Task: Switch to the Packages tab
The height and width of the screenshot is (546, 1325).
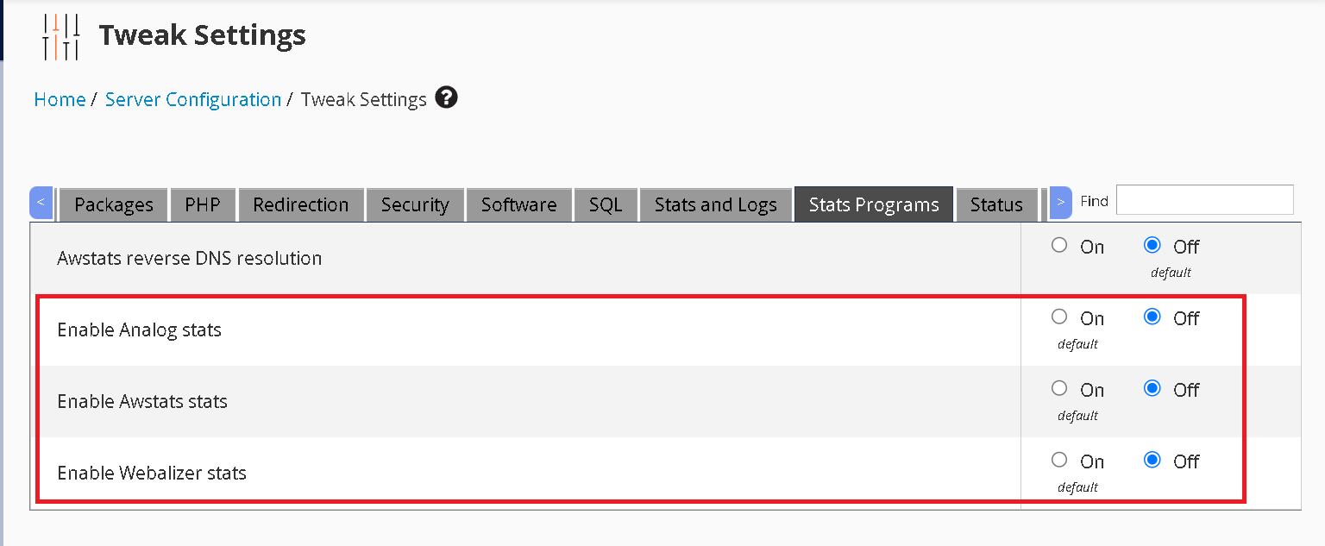Action: pyautogui.click(x=114, y=204)
